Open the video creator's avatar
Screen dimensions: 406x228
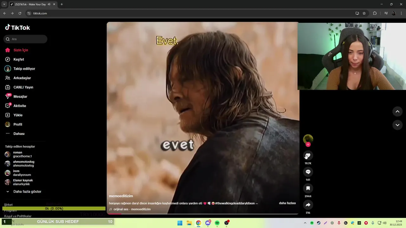coord(308,139)
